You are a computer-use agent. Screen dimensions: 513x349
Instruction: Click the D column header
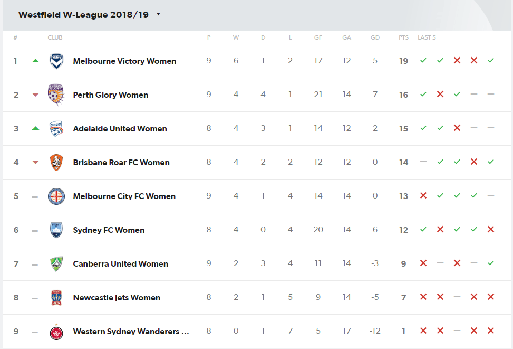click(263, 37)
